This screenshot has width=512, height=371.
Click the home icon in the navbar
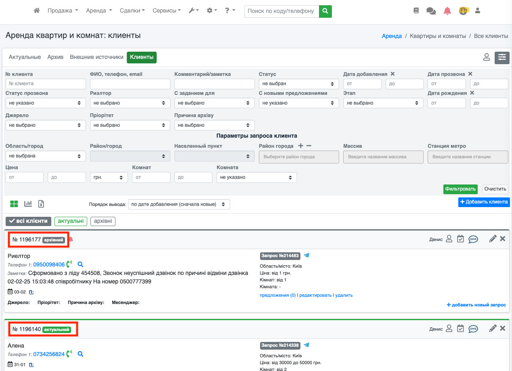[x=37, y=11]
